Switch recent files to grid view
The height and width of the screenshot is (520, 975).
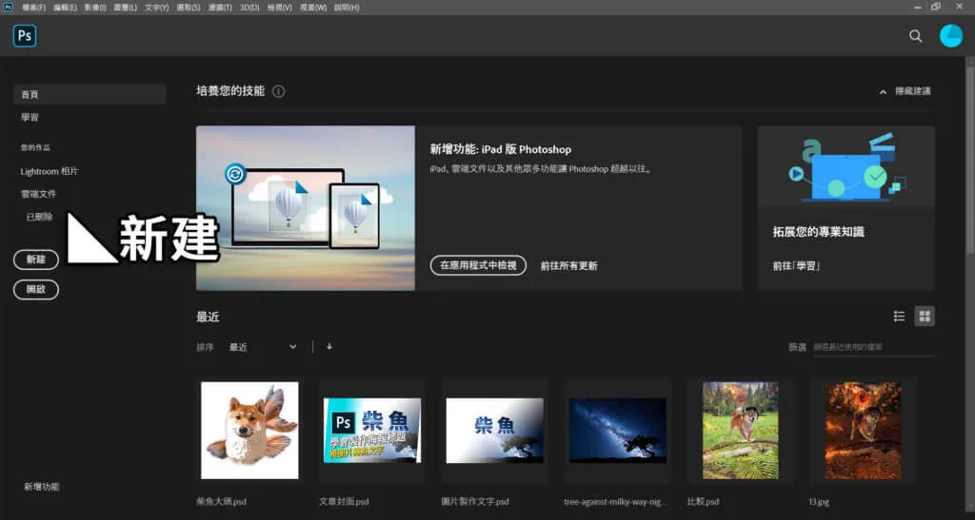(x=925, y=317)
